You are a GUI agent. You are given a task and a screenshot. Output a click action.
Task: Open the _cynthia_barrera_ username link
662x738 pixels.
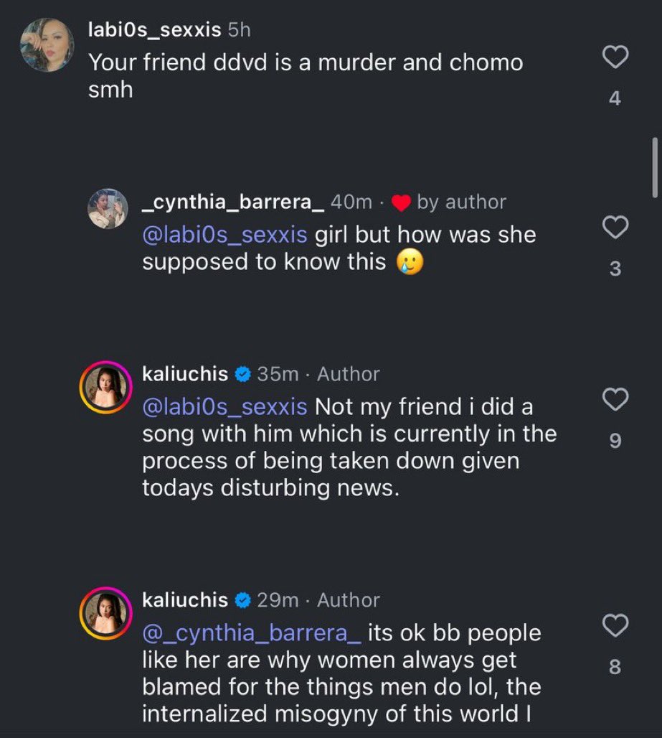pyautogui.click(x=233, y=202)
